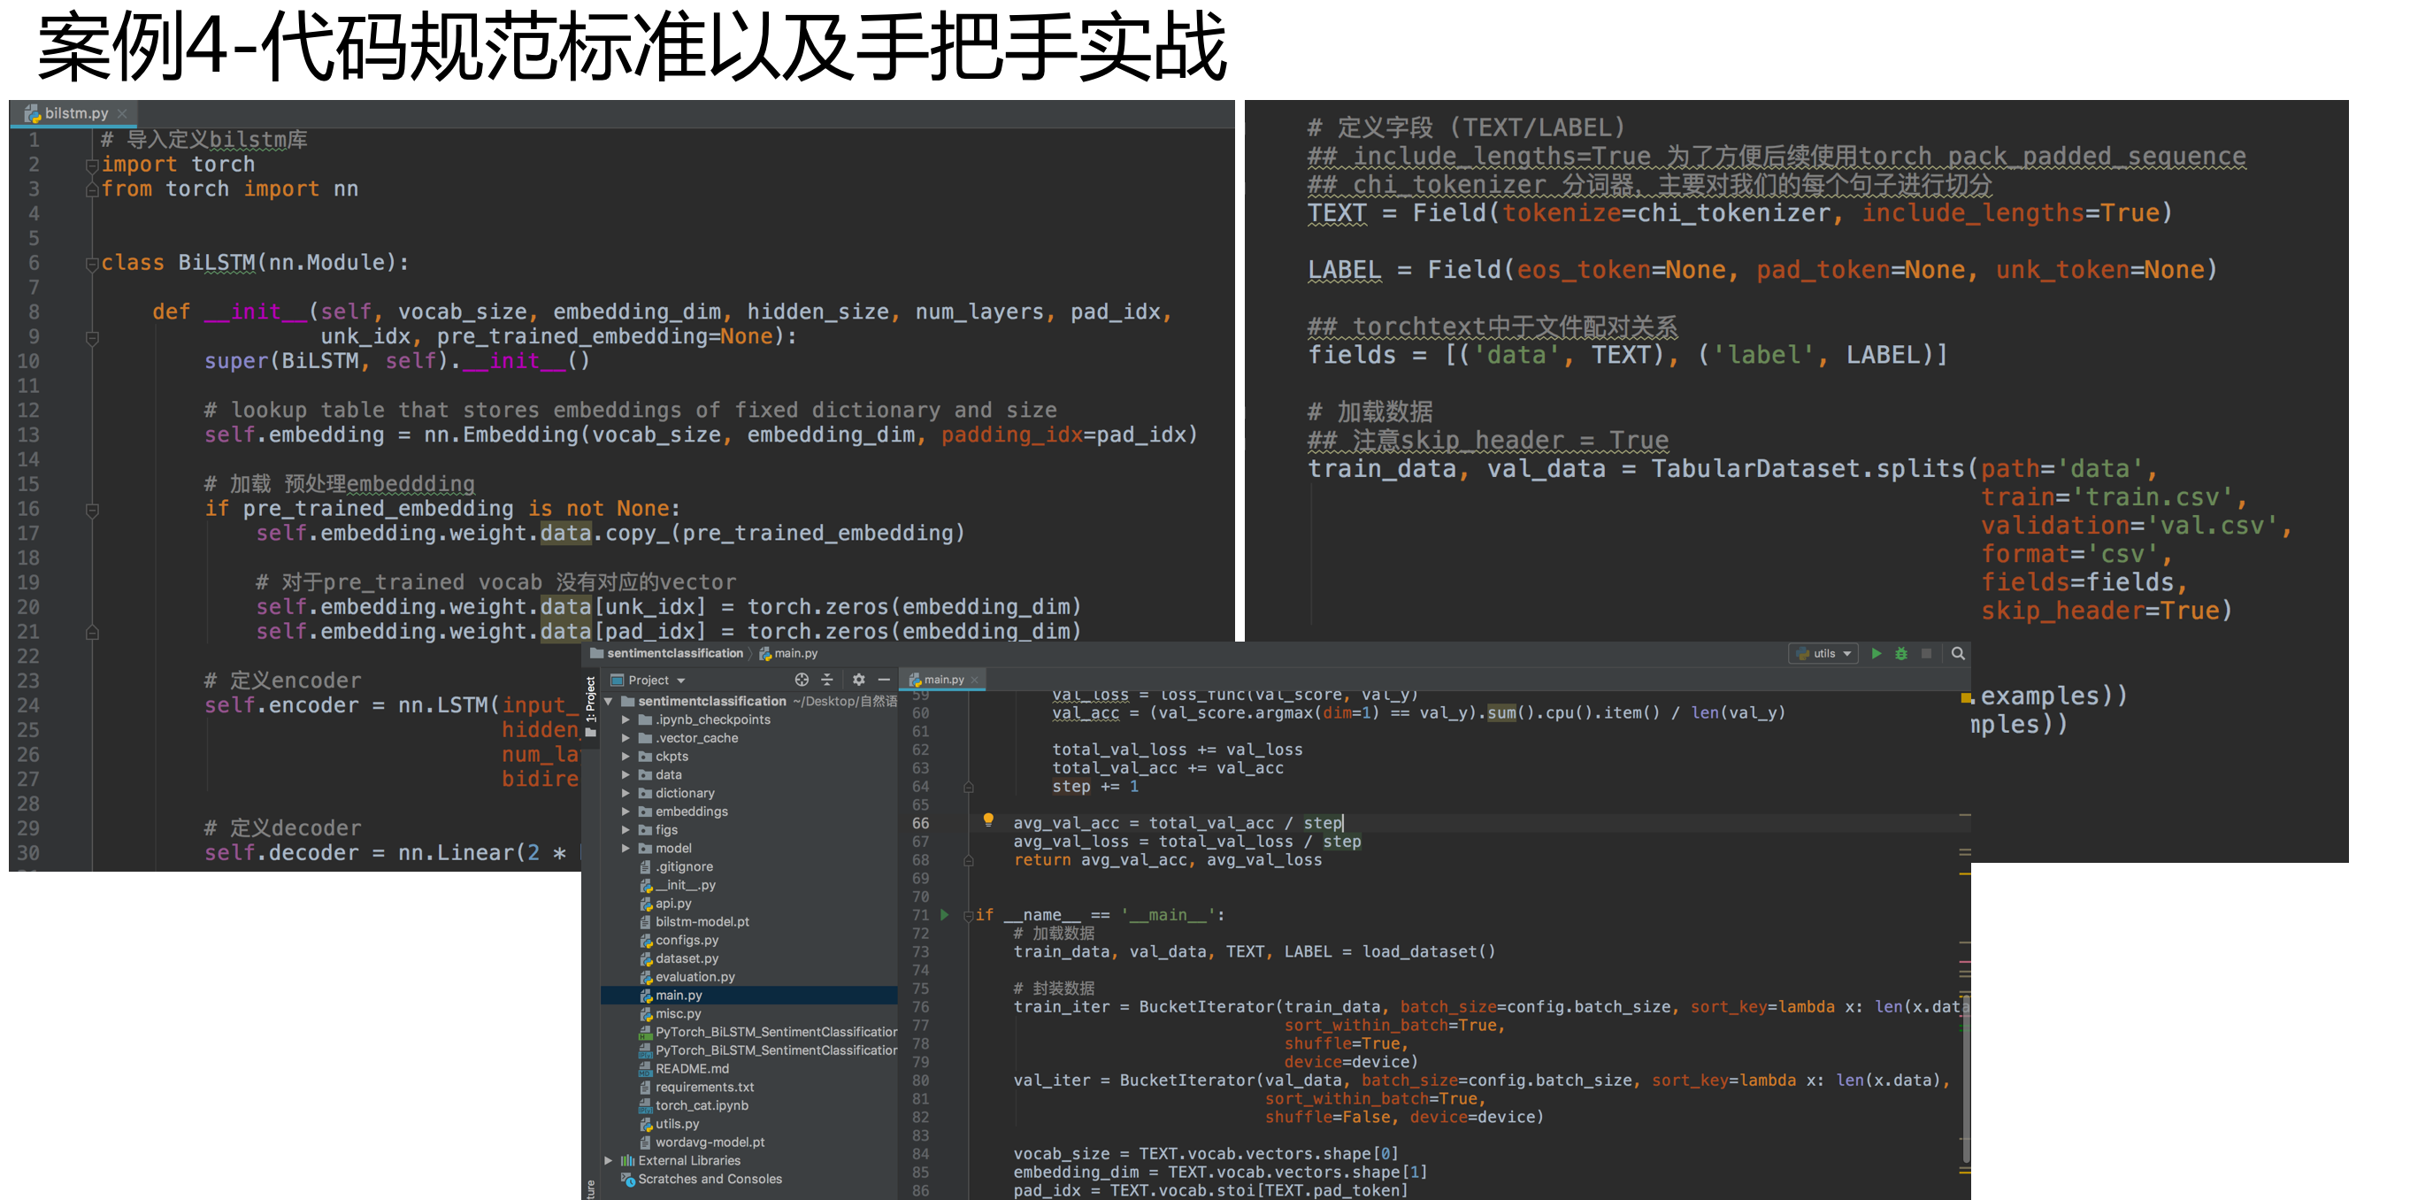
Task: Click the main.py Python icon in the breadcrumb
Action: click(765, 653)
